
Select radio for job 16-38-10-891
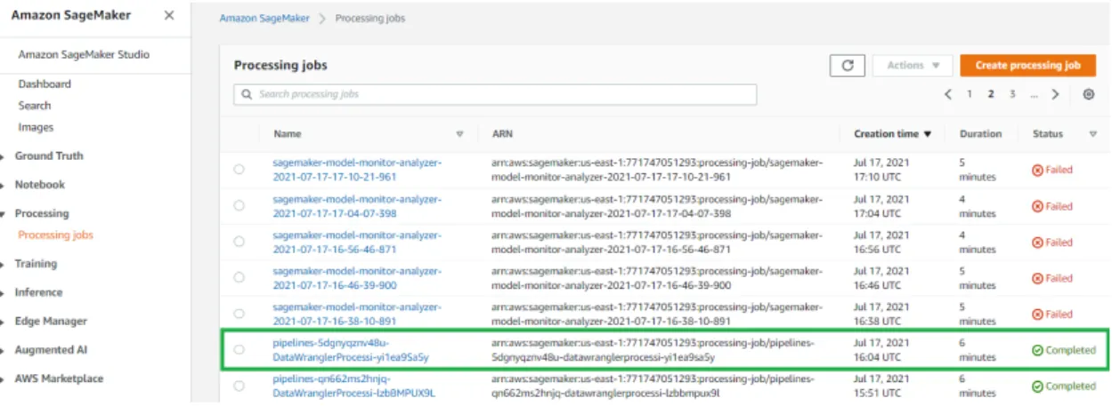(239, 314)
